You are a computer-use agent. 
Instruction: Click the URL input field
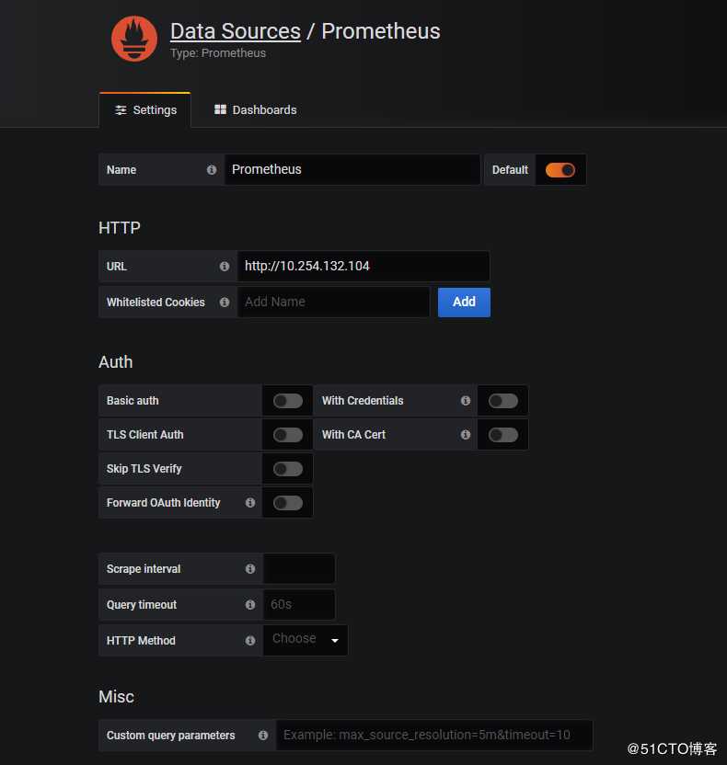pyautogui.click(x=363, y=266)
